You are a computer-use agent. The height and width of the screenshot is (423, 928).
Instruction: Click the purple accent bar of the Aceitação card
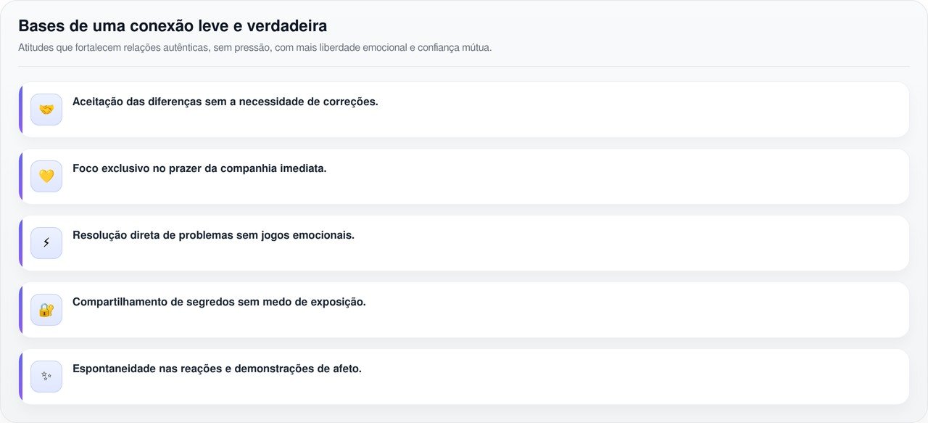pos(21,110)
